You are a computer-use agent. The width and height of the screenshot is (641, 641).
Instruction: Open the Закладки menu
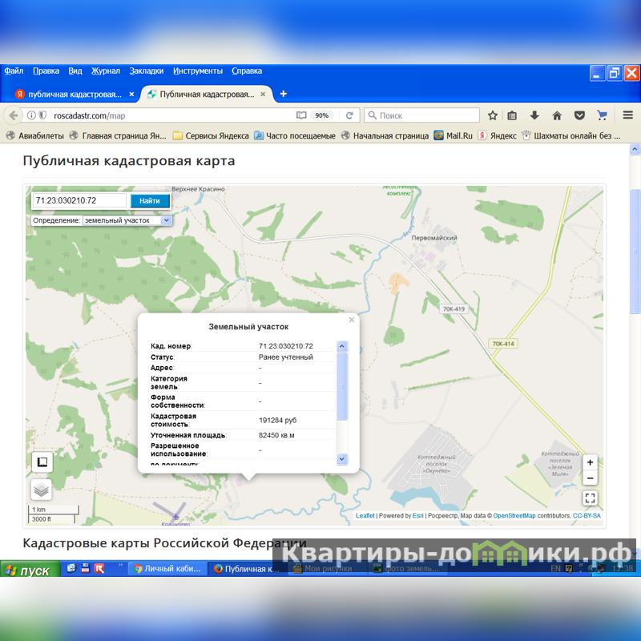[147, 71]
